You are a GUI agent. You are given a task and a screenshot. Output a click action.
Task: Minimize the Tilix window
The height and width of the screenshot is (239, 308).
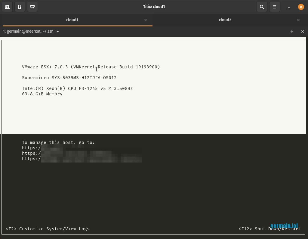[289, 7]
